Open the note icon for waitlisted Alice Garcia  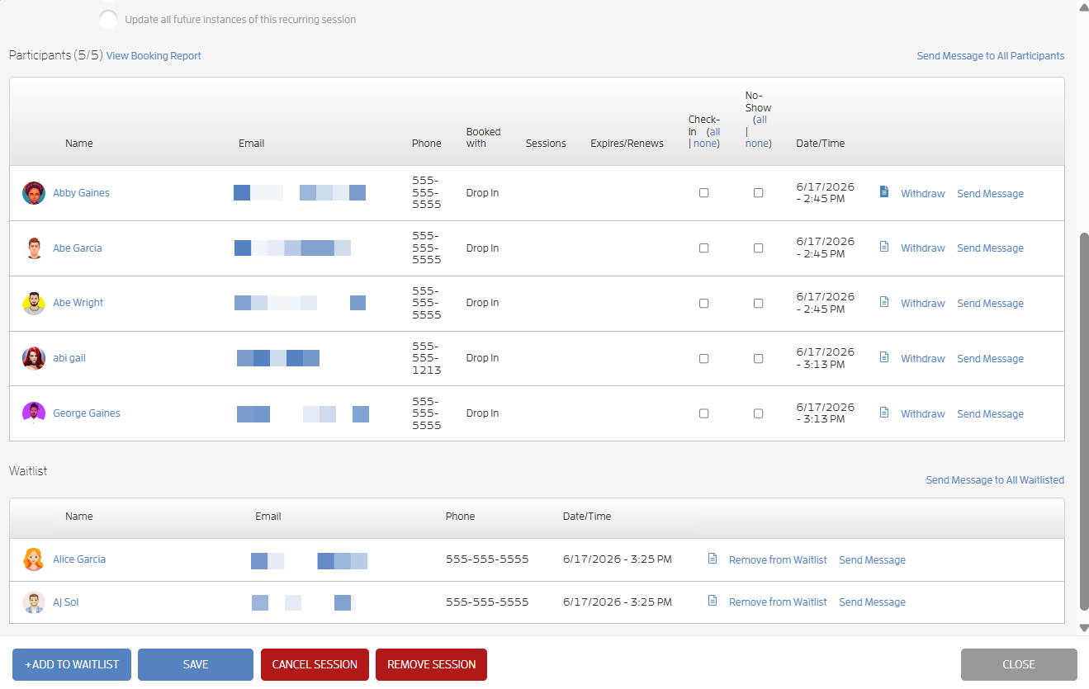coord(713,559)
